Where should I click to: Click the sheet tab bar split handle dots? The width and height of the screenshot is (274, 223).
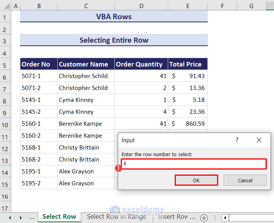coord(215,218)
